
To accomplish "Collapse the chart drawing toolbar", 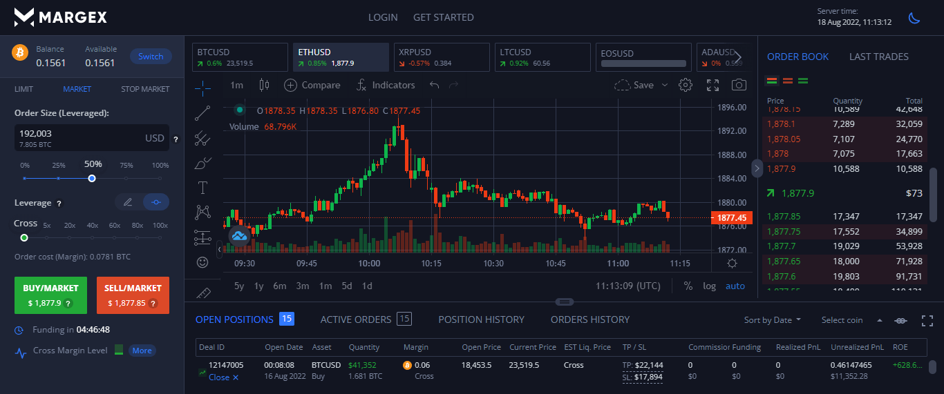I will pos(220,248).
